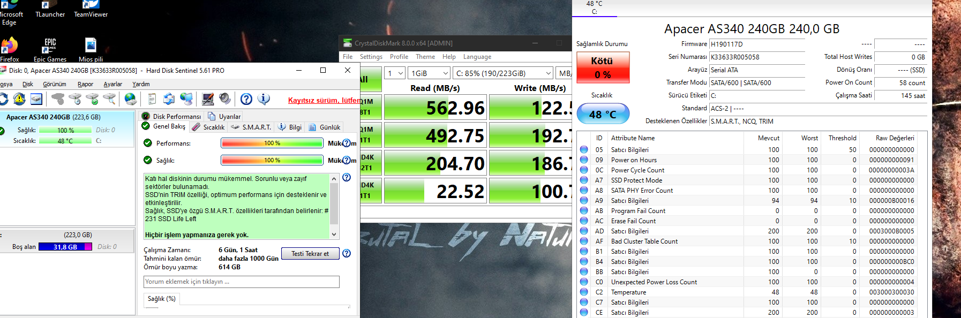Select Apacer AS340 240GB disk in left panel
This screenshot has height=318, width=961.
(x=67, y=128)
